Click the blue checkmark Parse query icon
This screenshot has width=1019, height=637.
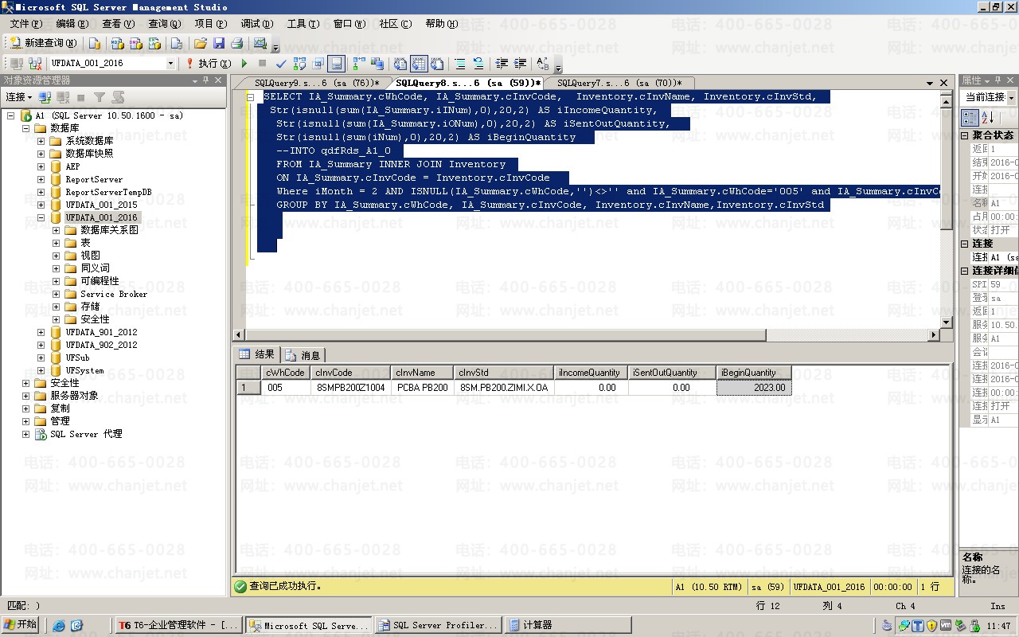click(x=281, y=63)
